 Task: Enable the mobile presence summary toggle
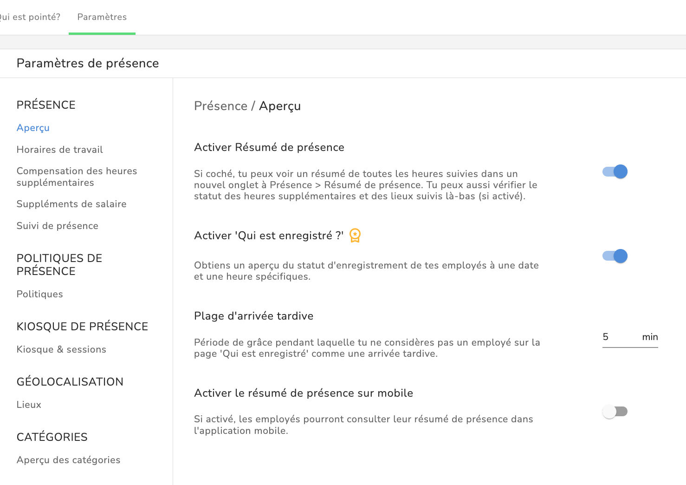click(x=615, y=412)
